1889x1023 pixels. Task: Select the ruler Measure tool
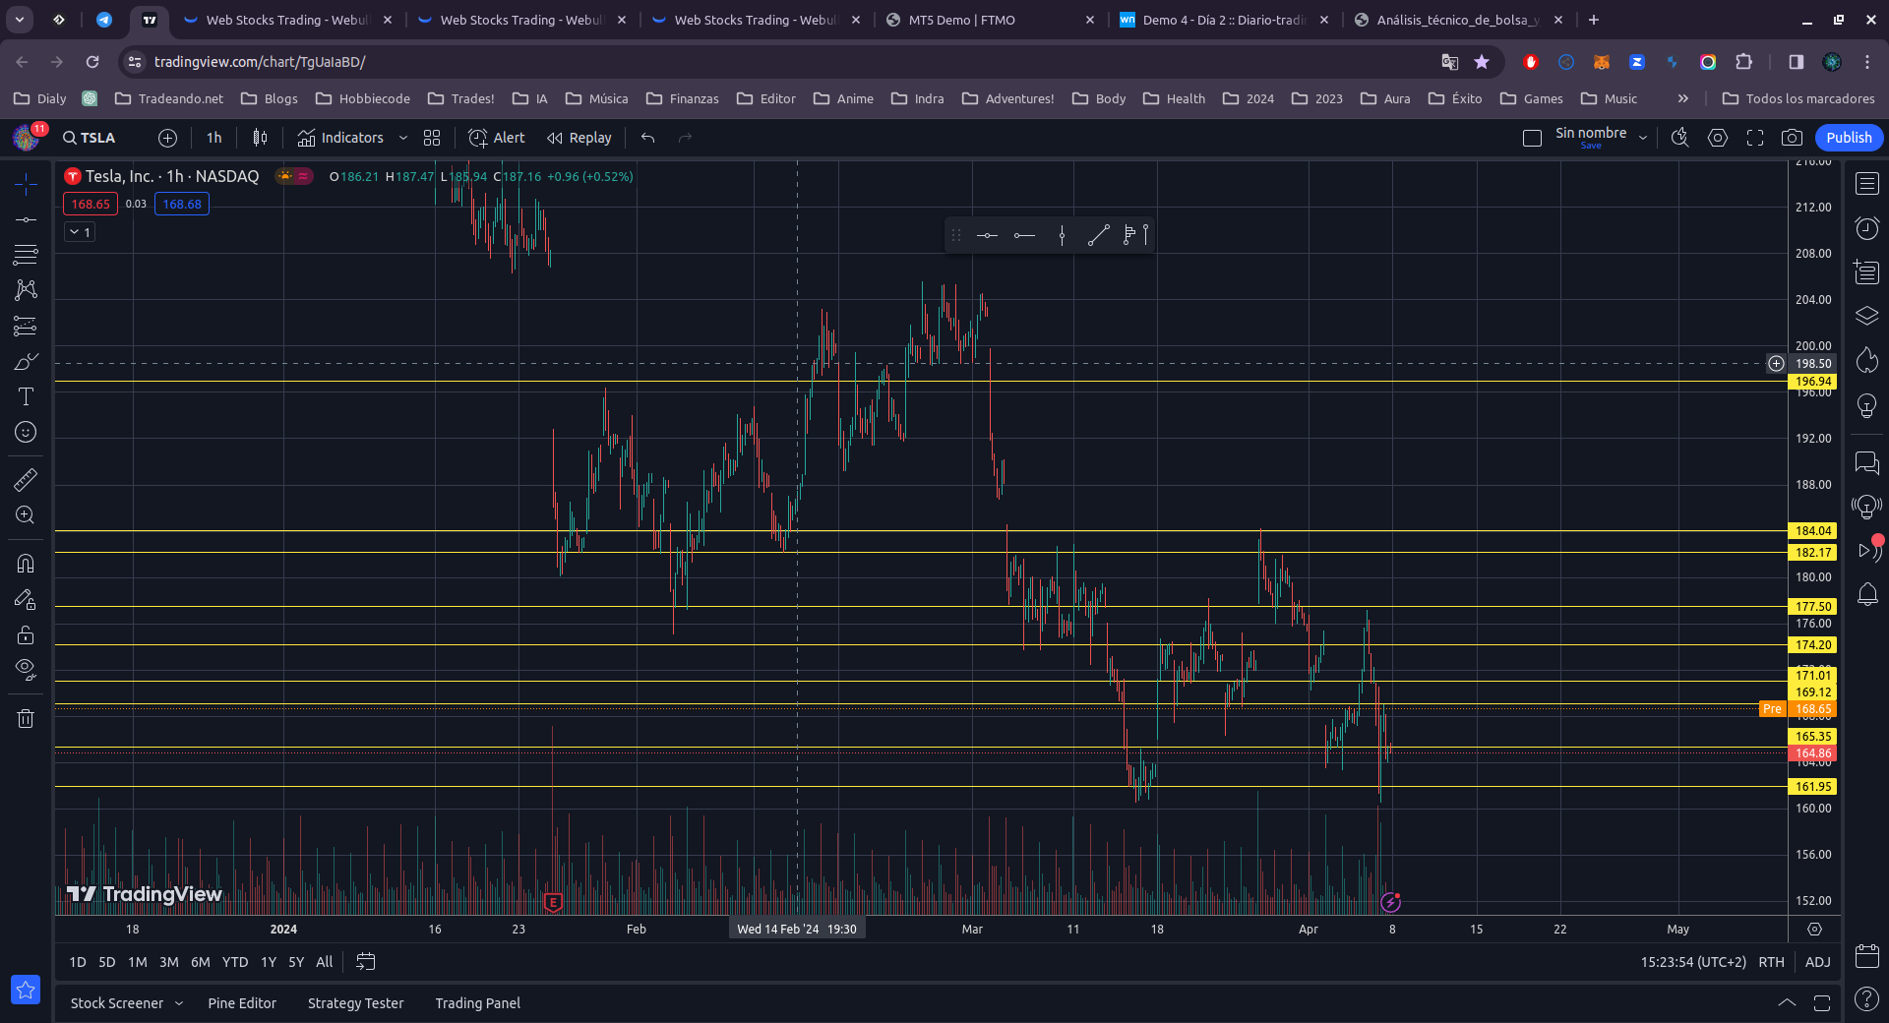coord(26,480)
